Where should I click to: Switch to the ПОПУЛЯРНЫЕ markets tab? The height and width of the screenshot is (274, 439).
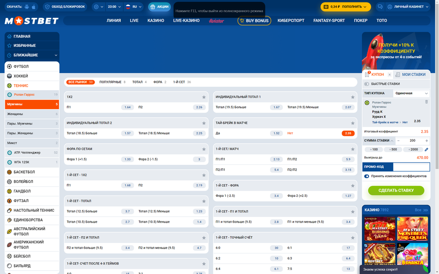[112, 82]
